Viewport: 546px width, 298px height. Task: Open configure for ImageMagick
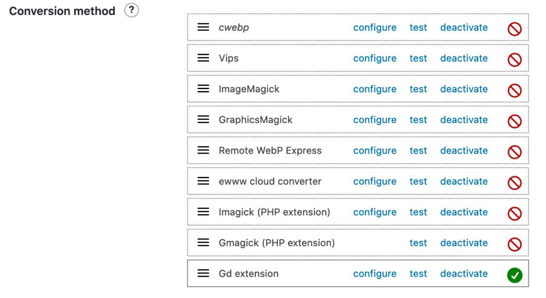point(375,89)
